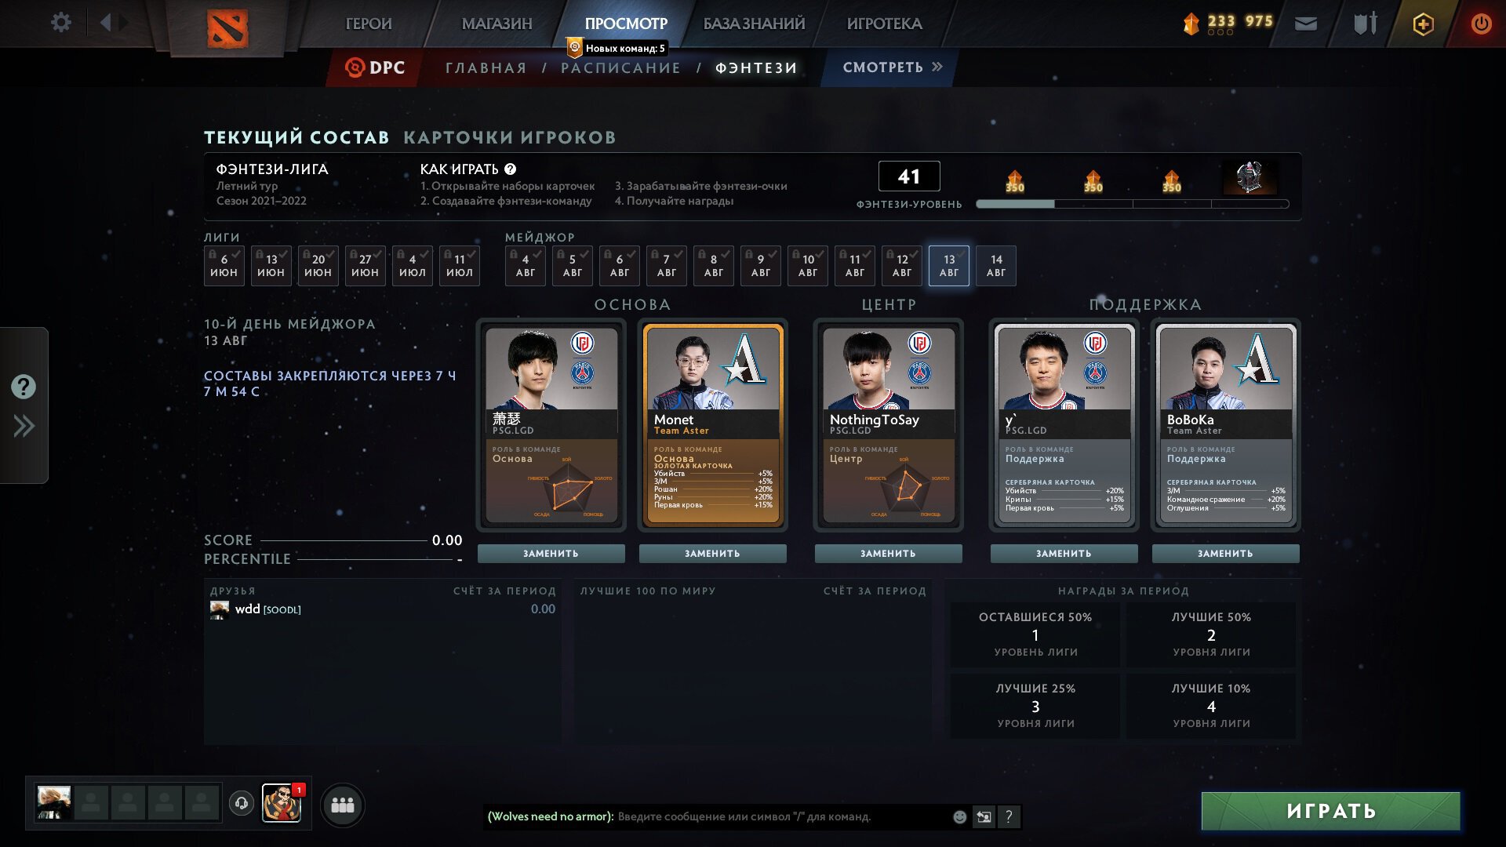This screenshot has height=847, width=1506.
Task: Click the green Играть button
Action: point(1330,811)
